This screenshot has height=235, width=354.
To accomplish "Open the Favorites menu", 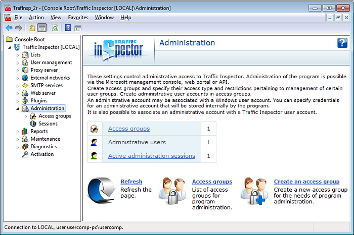I will click(78, 18).
